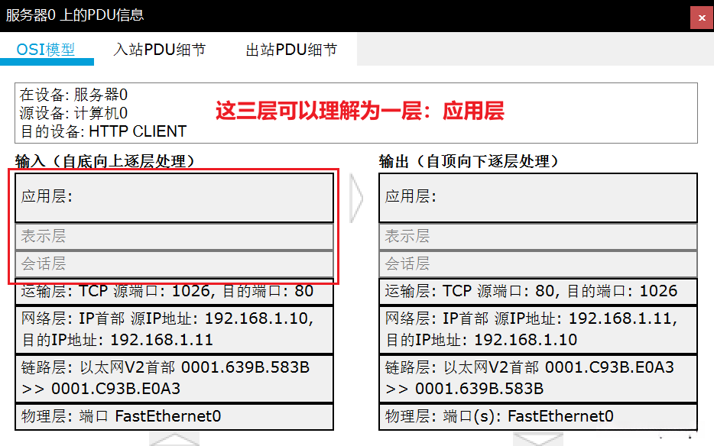Expand the down chevron below the input column

tap(174, 439)
